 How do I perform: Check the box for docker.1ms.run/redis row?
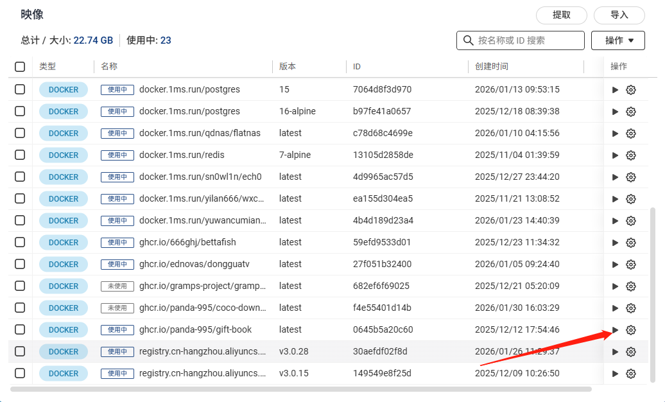20,155
